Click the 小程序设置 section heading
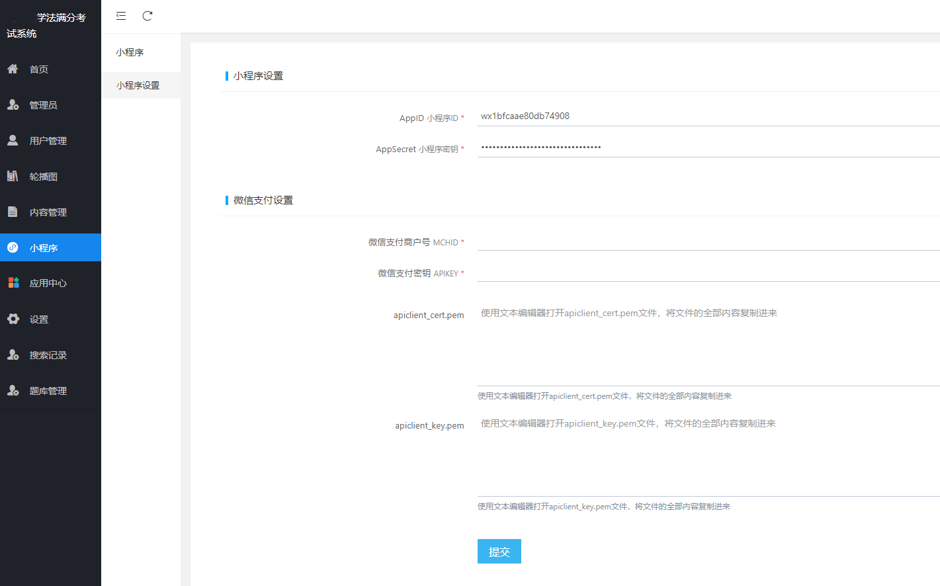The height and width of the screenshot is (586, 940). point(258,76)
